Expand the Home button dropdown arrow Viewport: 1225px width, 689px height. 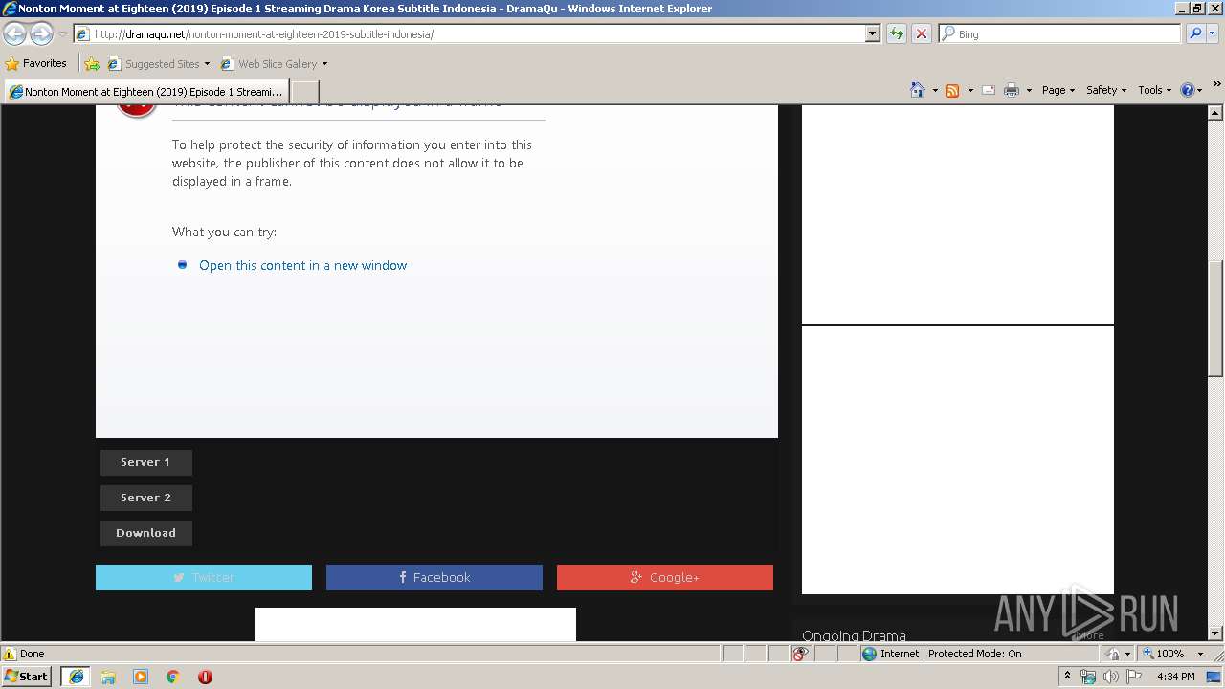(935, 90)
